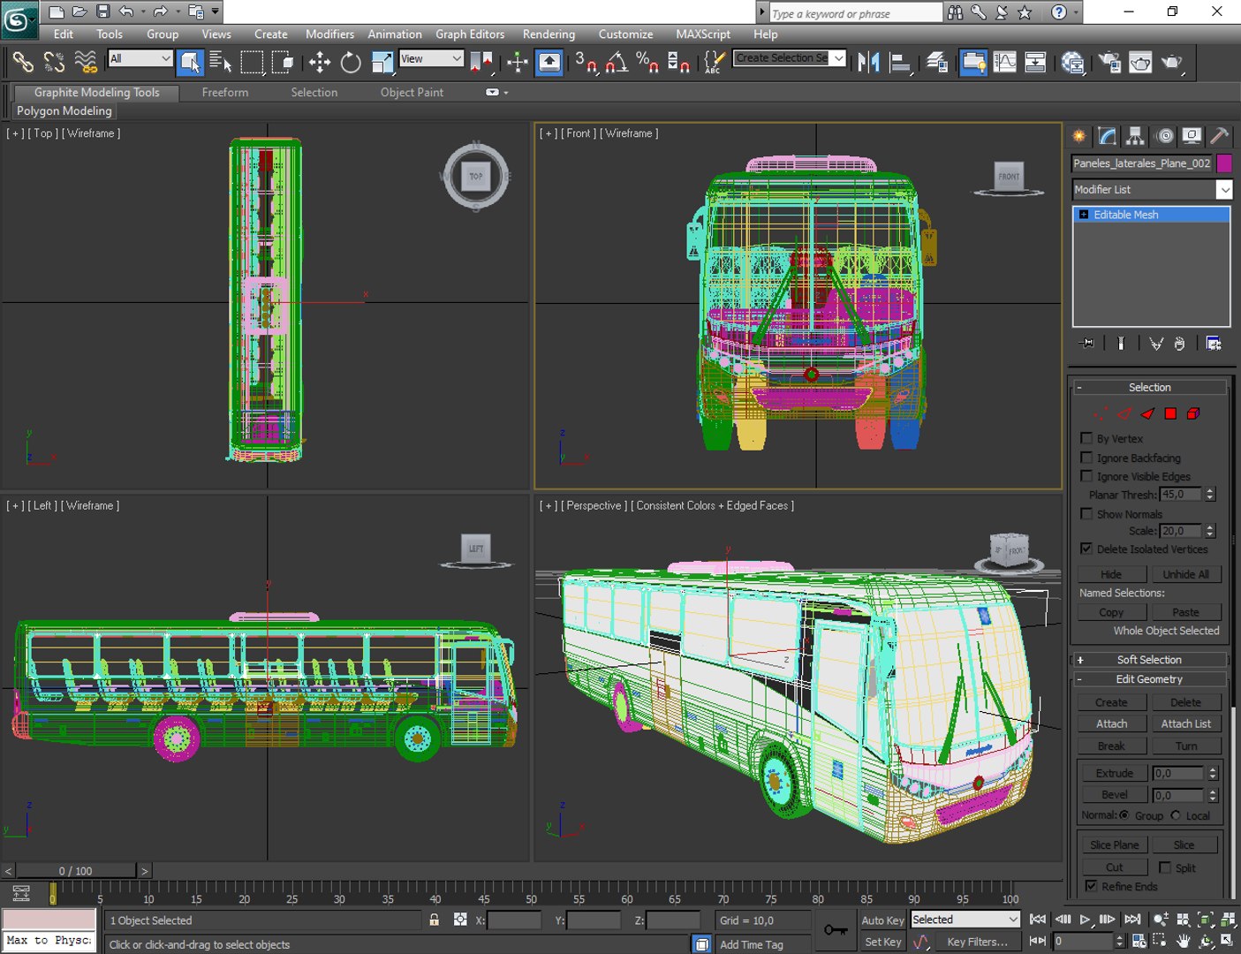Uncheck Delete Isolated Vertices

click(1086, 549)
